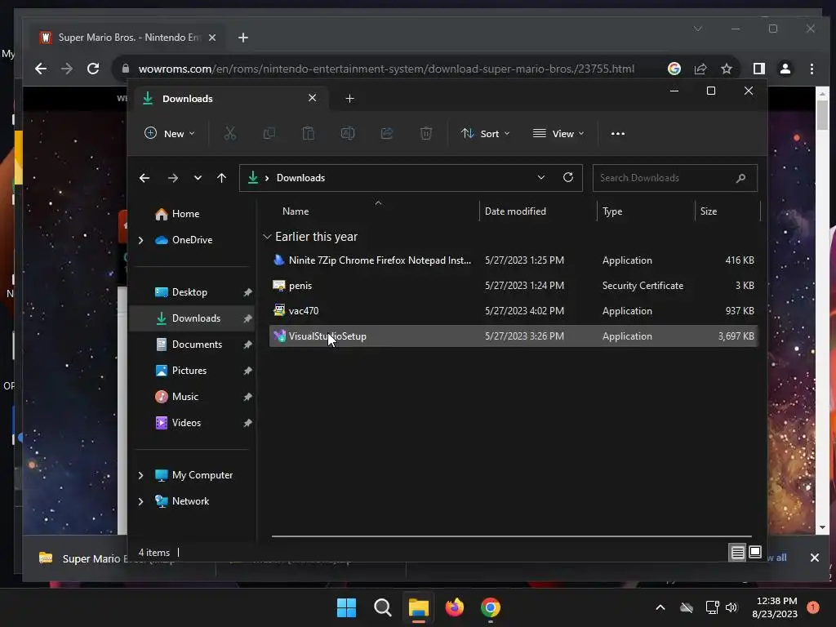This screenshot has height=627, width=836.
Task: Open the See more three-dots menu
Action: tap(618, 133)
